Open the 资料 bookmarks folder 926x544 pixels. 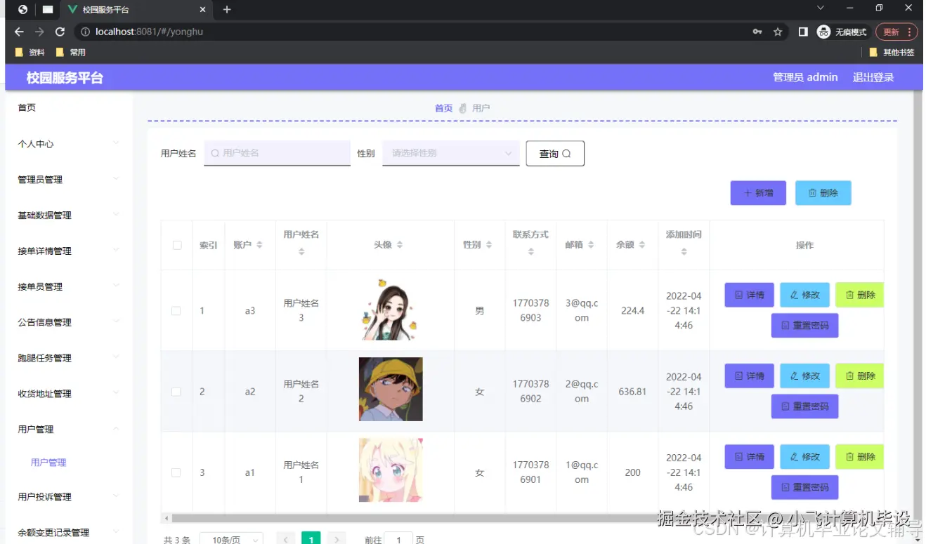click(x=30, y=52)
